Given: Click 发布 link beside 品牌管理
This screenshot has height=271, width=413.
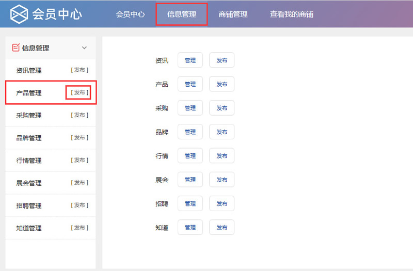Looking at the screenshot, I should point(79,138).
